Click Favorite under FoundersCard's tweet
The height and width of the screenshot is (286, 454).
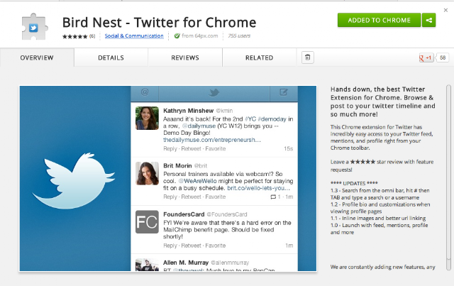(x=216, y=246)
